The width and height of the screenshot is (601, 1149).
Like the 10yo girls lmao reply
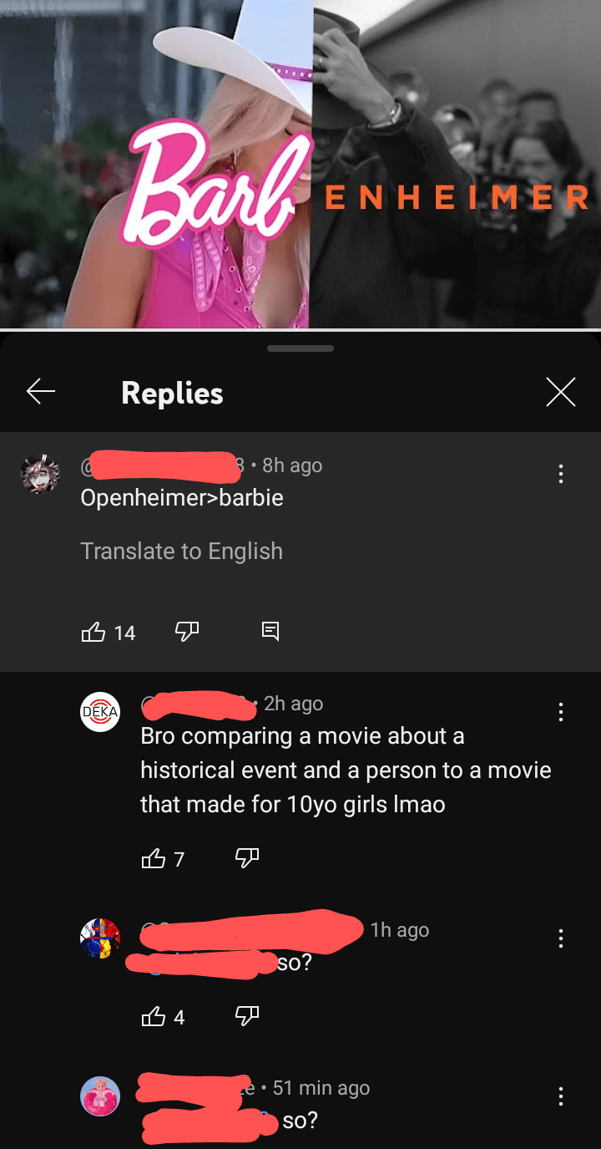tap(154, 858)
